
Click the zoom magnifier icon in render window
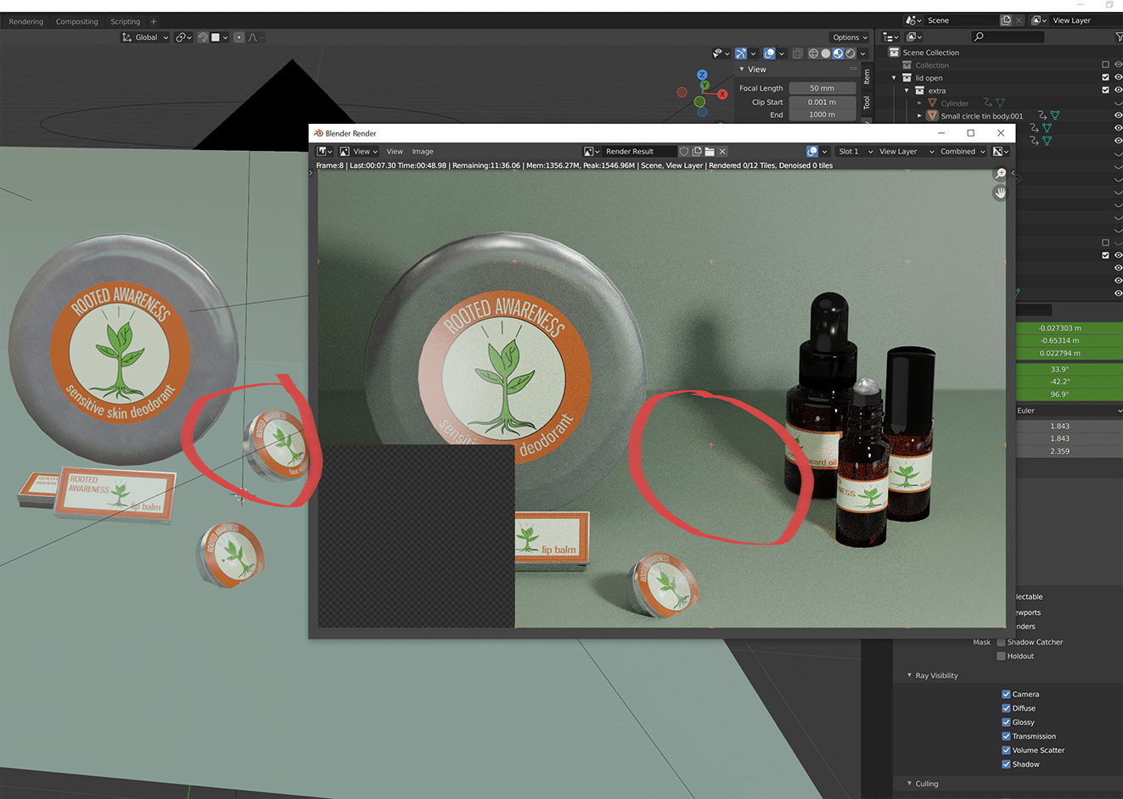coord(1000,173)
